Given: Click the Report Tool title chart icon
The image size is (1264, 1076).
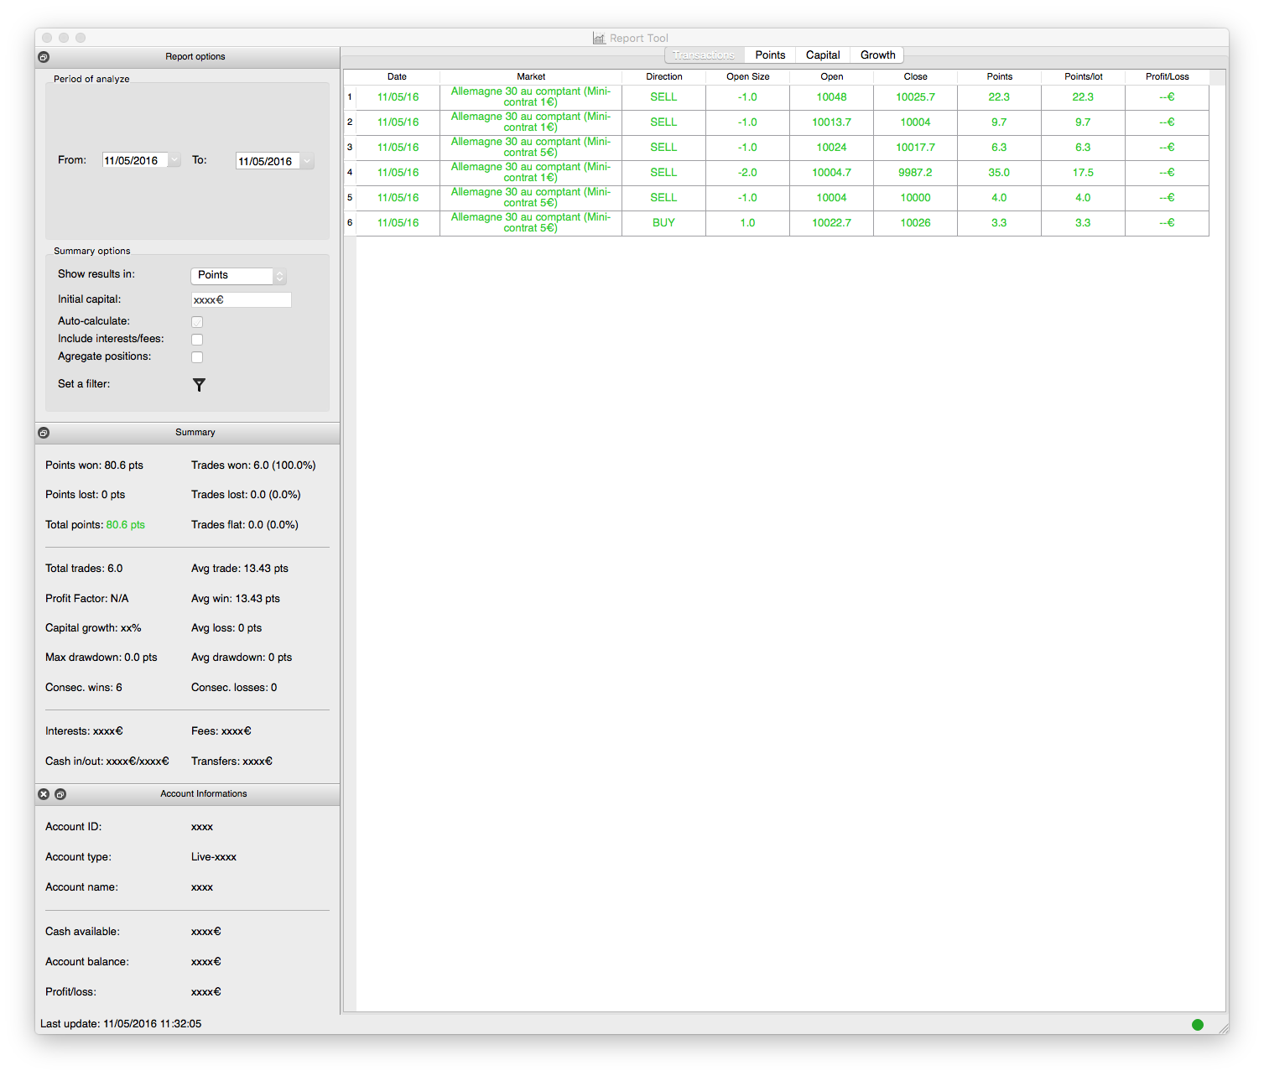Looking at the screenshot, I should (x=599, y=39).
